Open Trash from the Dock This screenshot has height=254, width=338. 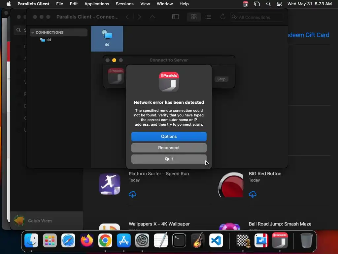(x=307, y=240)
